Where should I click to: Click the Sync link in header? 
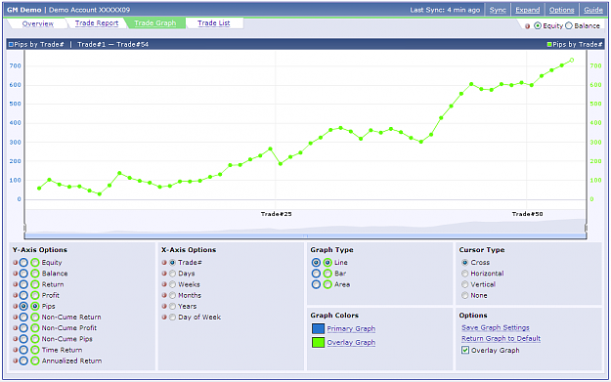[x=498, y=10]
